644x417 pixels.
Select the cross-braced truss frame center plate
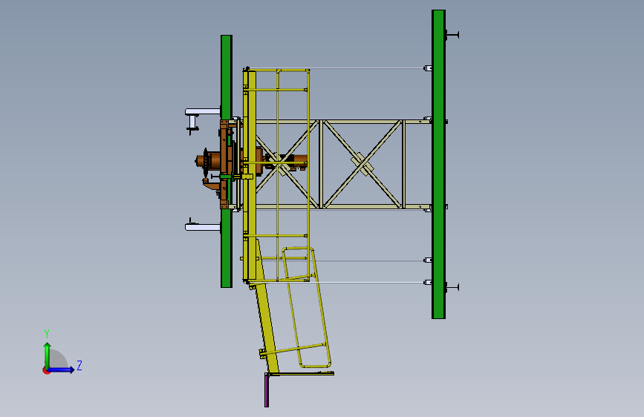362,164
